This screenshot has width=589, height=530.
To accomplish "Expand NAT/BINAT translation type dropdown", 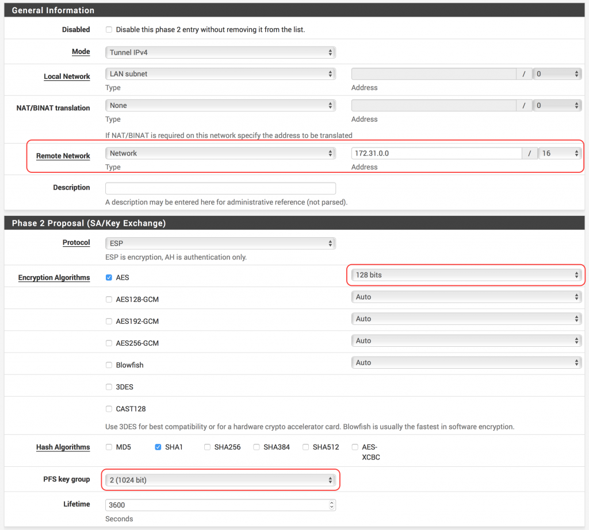I will click(220, 106).
